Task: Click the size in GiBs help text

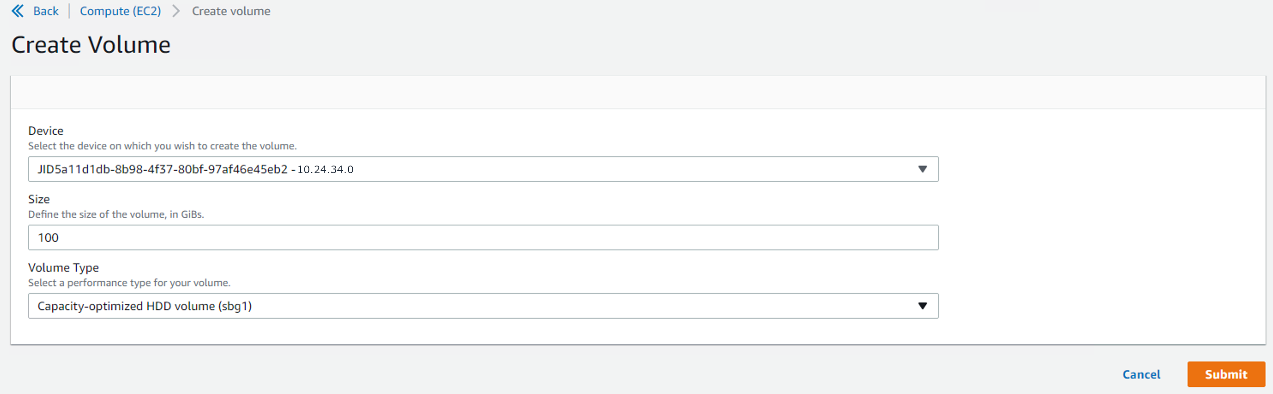Action: click(x=116, y=214)
